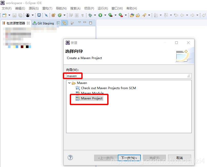Click the round black user-profile toolbar icon
Screen dimensions: 207x167
28,15
